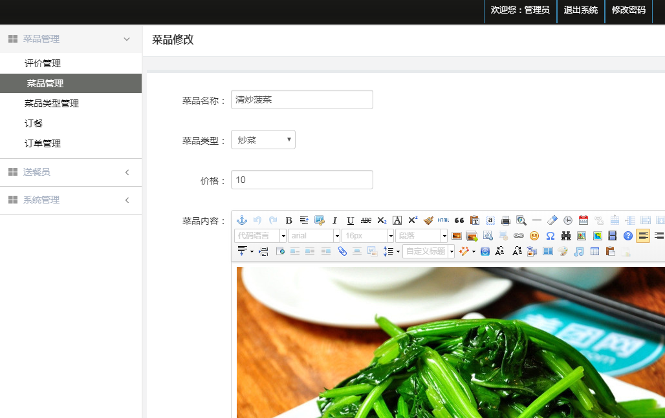
Task: Add a character border with the boxed A
Action: [x=397, y=220]
